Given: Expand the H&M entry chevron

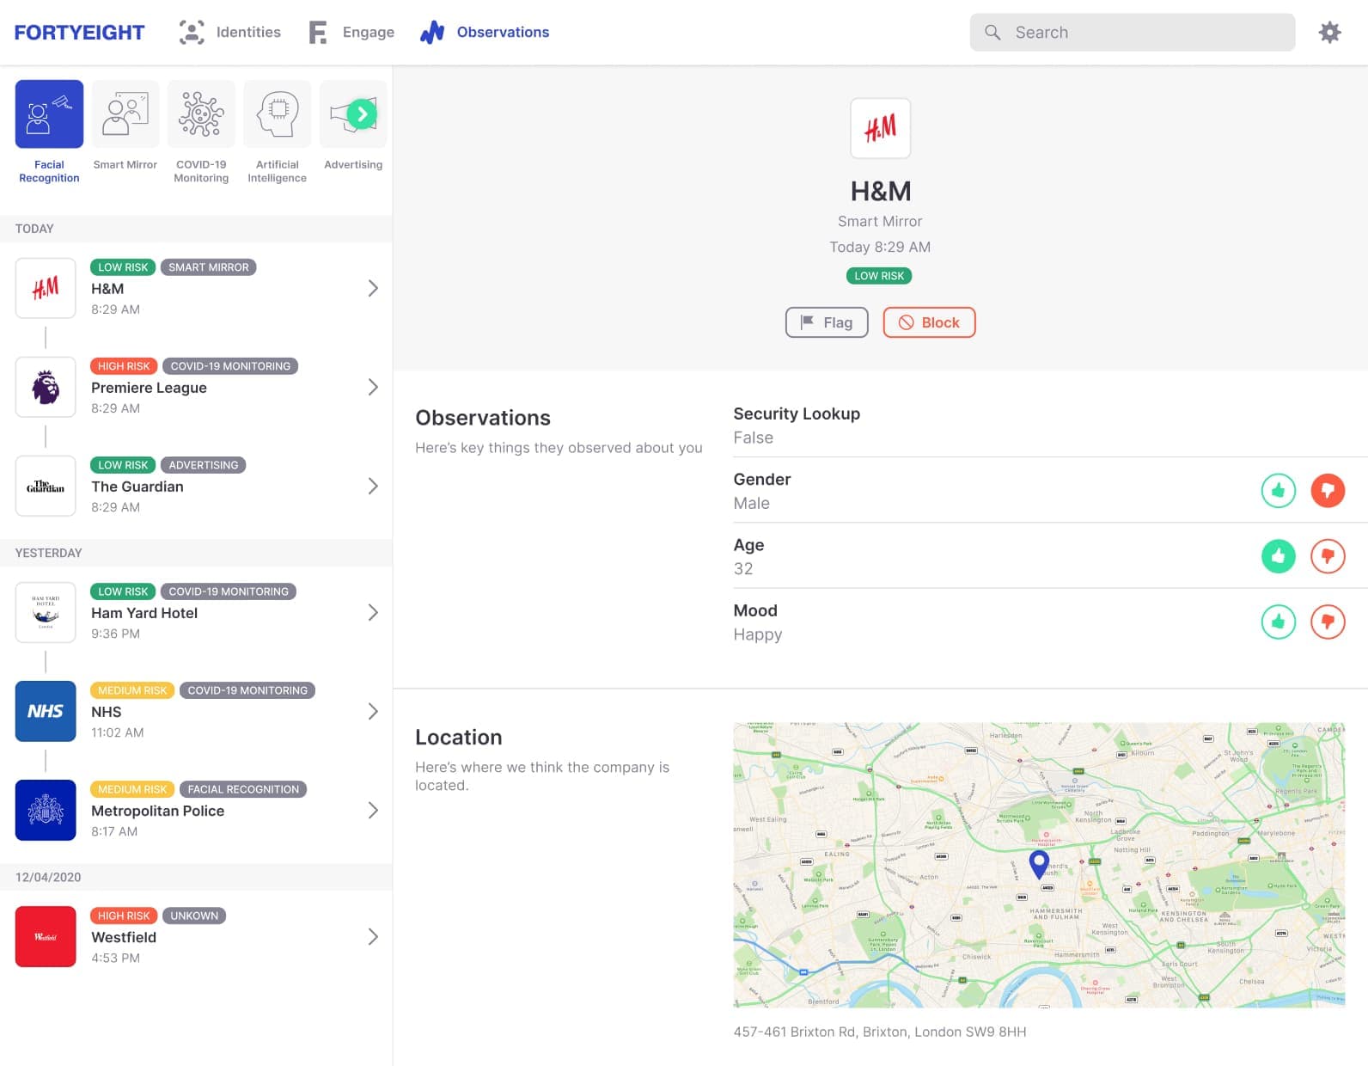Looking at the screenshot, I should click(x=373, y=288).
